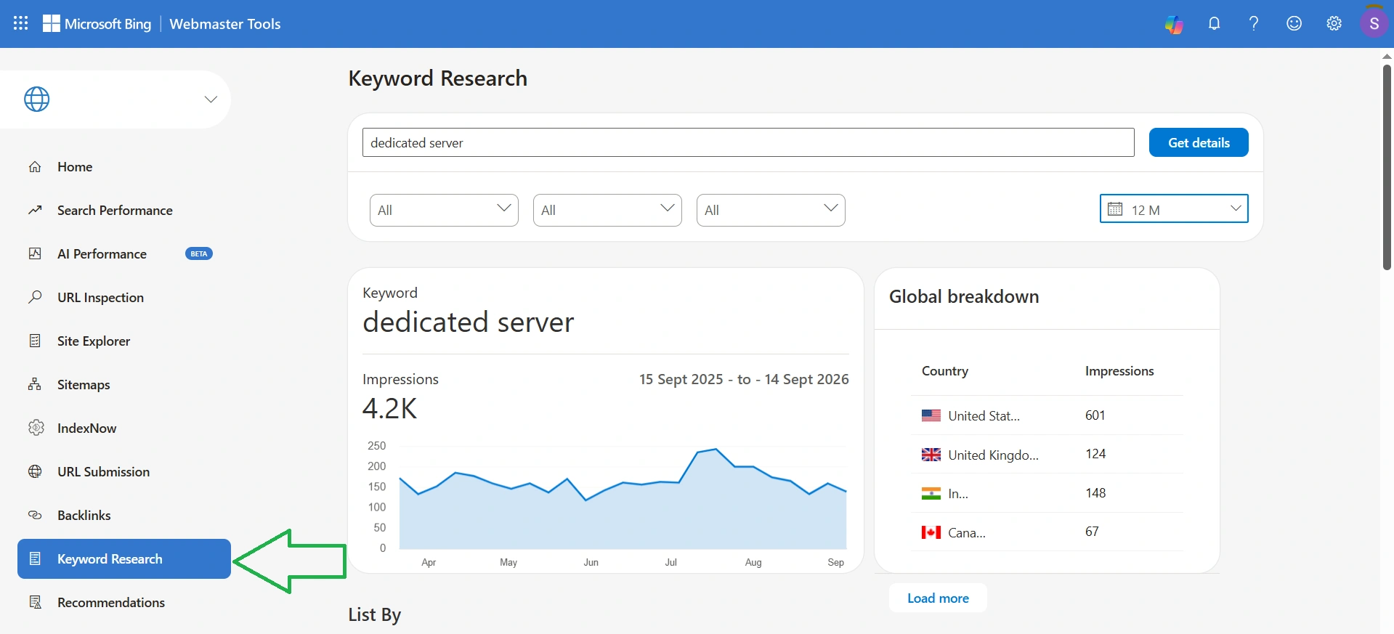Click the Search Performance trend icon
This screenshot has height=634, width=1394.
[35, 211]
